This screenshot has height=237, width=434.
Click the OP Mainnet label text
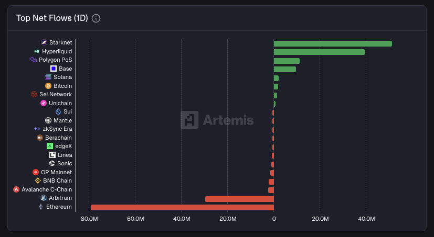coord(57,172)
